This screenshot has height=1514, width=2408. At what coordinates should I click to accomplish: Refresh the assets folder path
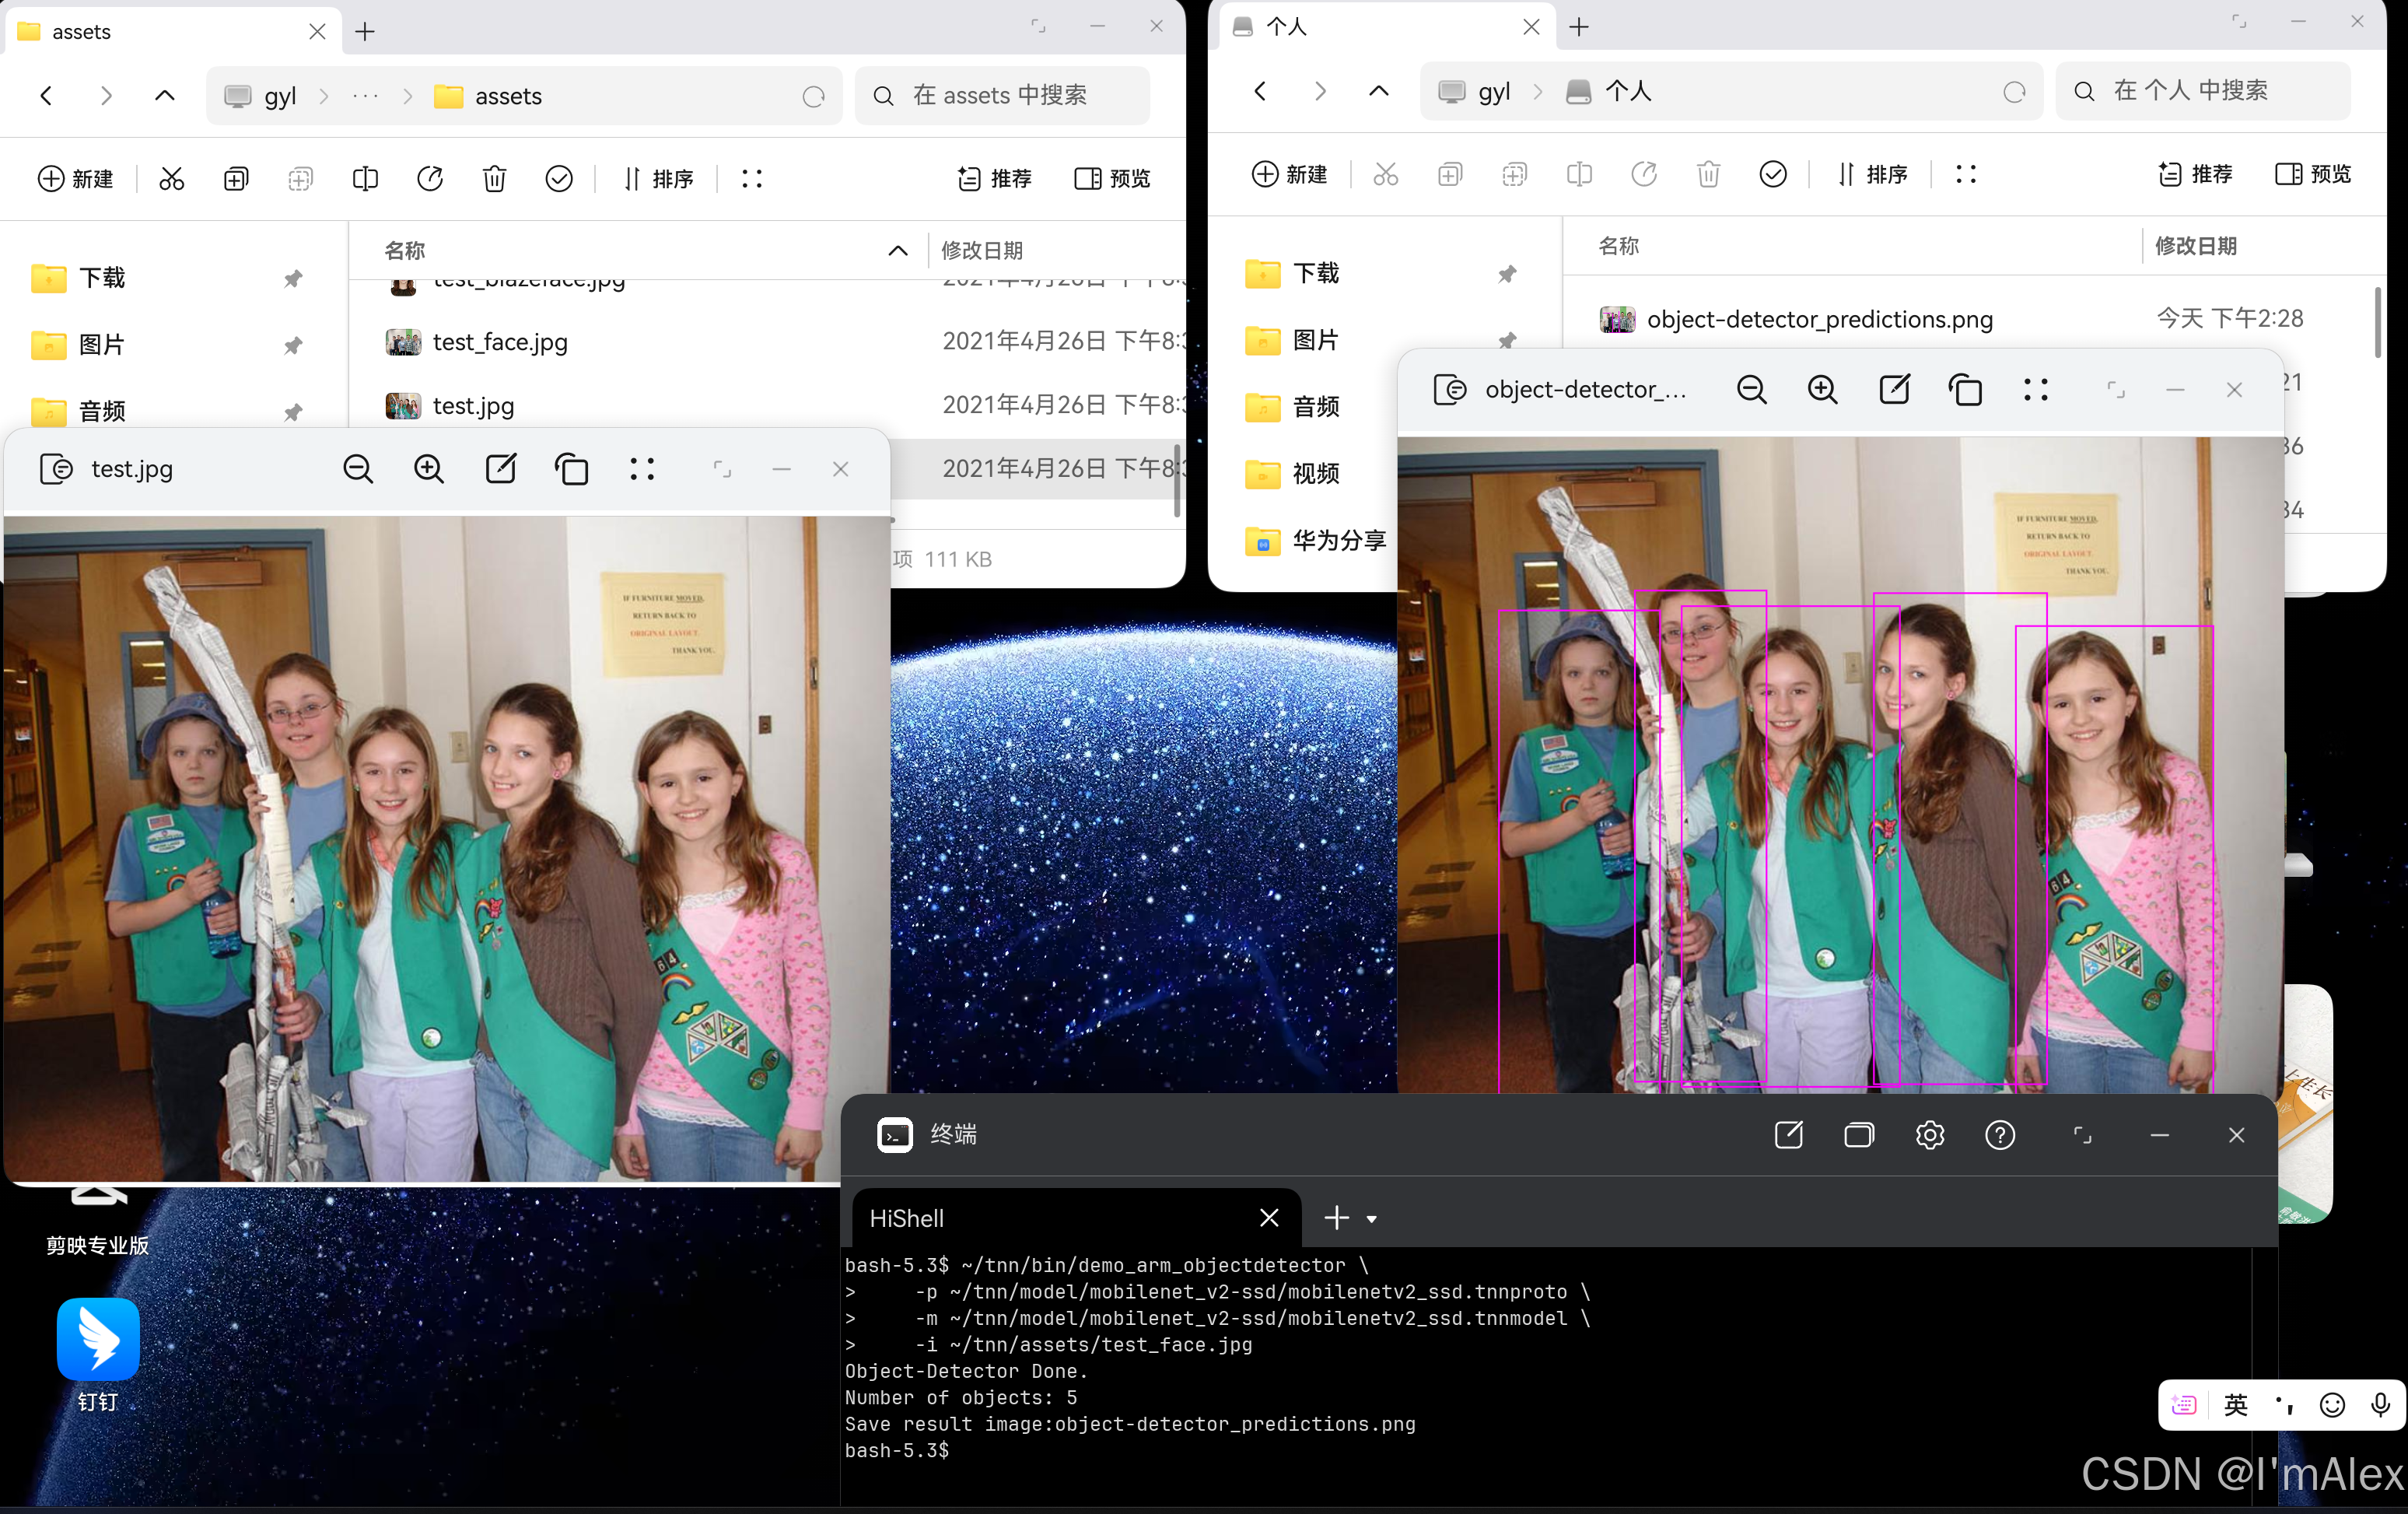click(813, 96)
